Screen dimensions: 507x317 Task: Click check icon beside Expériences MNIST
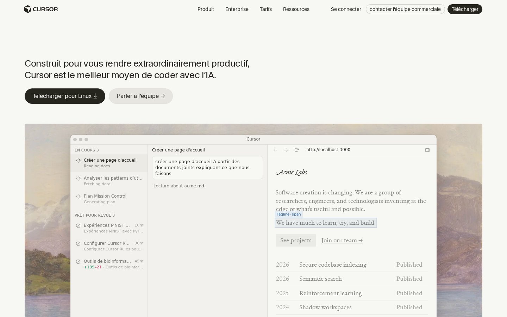[x=78, y=226]
